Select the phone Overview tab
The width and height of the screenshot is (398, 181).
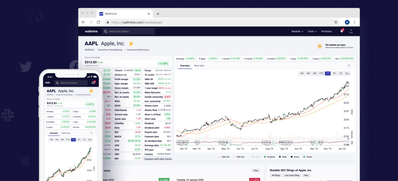[x=54, y=133]
